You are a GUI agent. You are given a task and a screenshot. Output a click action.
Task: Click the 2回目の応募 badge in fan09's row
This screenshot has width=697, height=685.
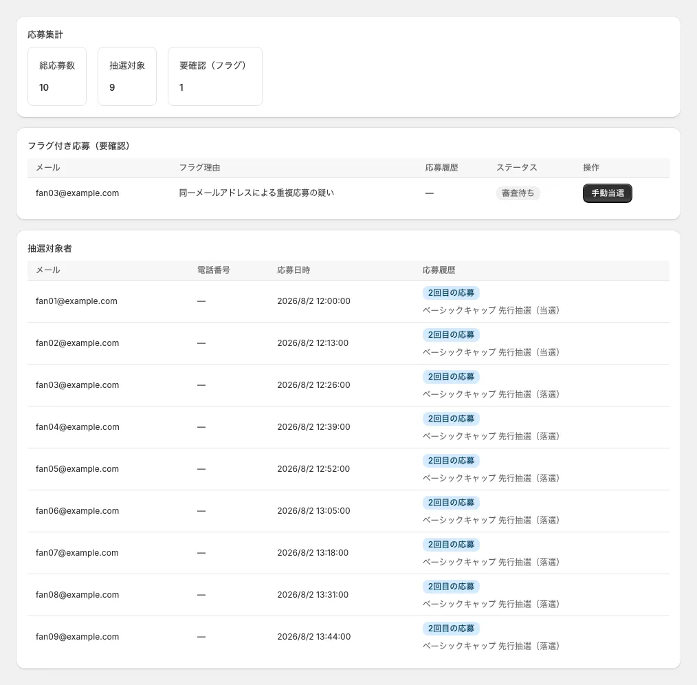click(451, 629)
